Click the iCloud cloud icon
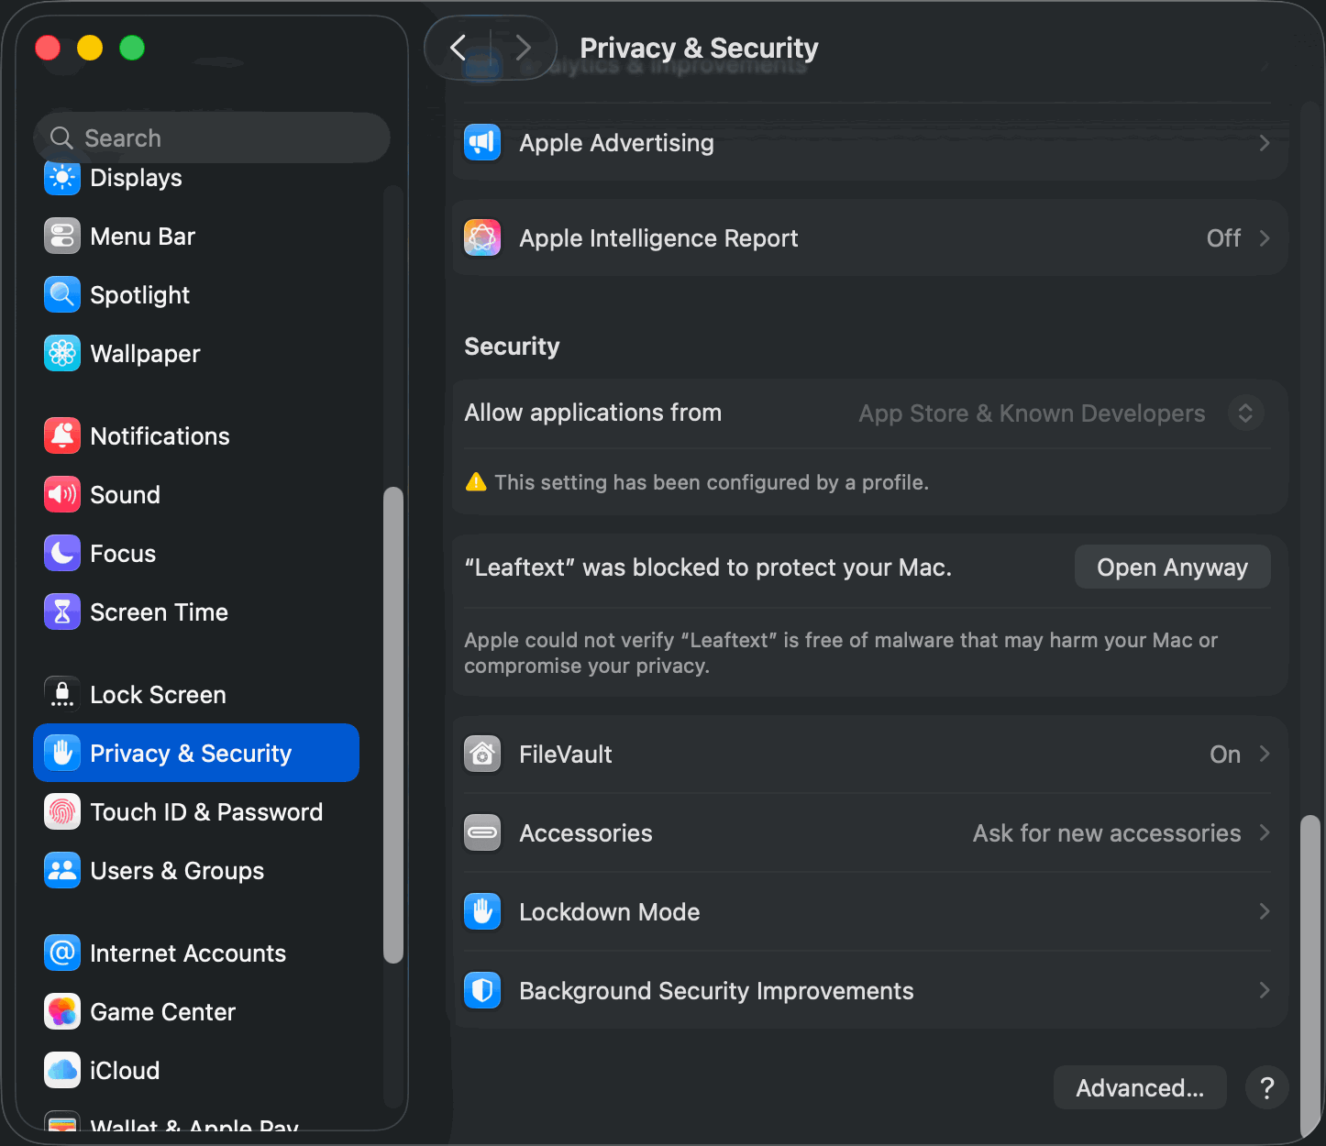 [62, 1071]
